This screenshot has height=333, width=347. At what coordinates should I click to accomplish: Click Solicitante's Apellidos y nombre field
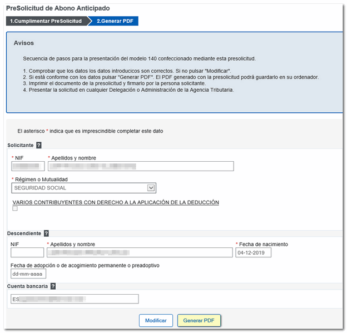(140, 166)
